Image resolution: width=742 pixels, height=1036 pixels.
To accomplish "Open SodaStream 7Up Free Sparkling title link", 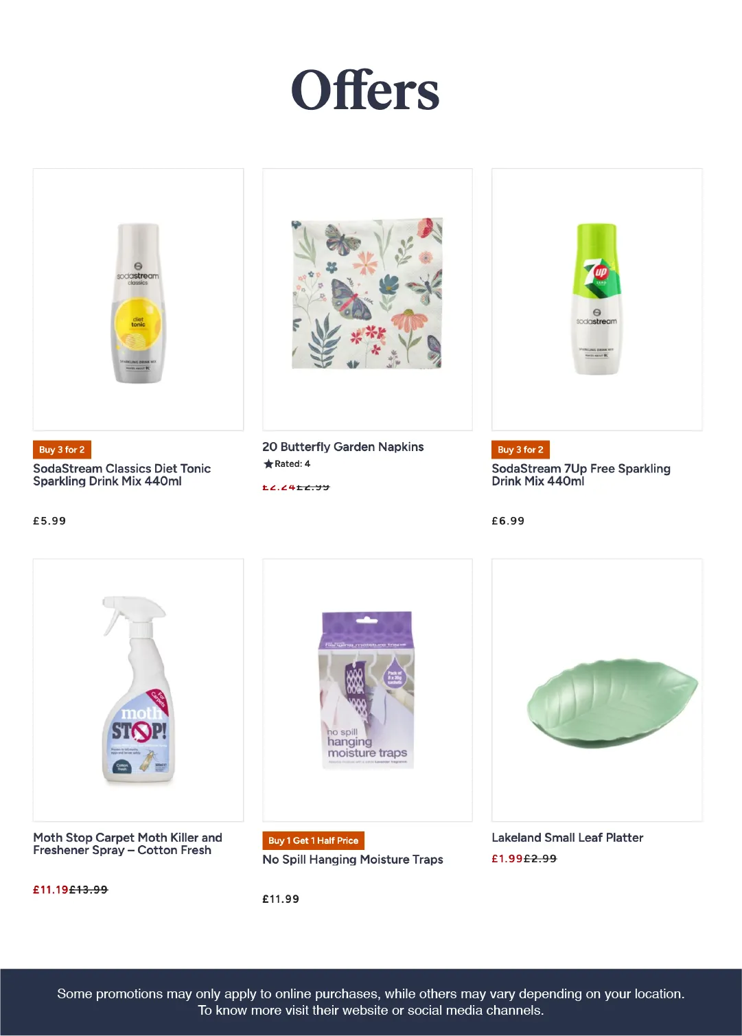I will [581, 474].
